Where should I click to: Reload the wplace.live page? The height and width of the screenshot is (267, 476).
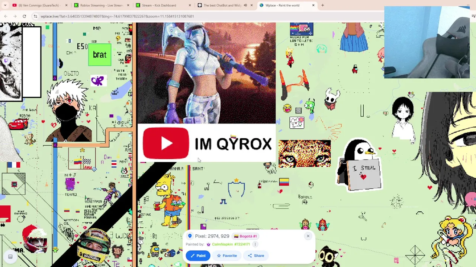(x=24, y=16)
